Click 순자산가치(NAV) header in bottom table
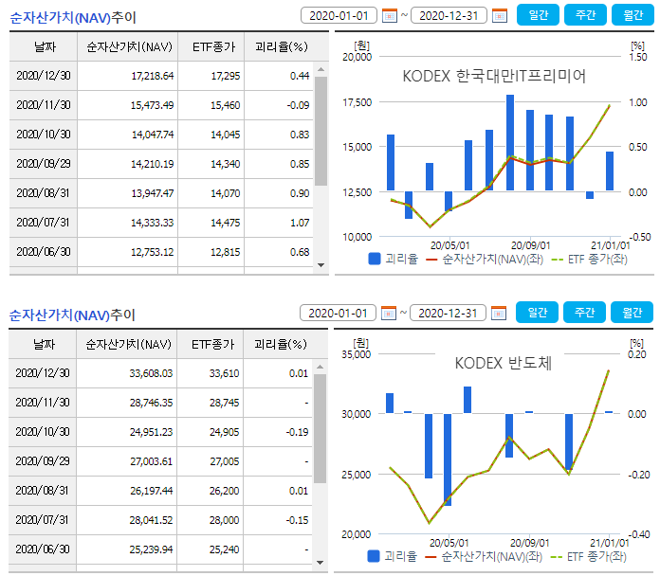 tap(127, 344)
